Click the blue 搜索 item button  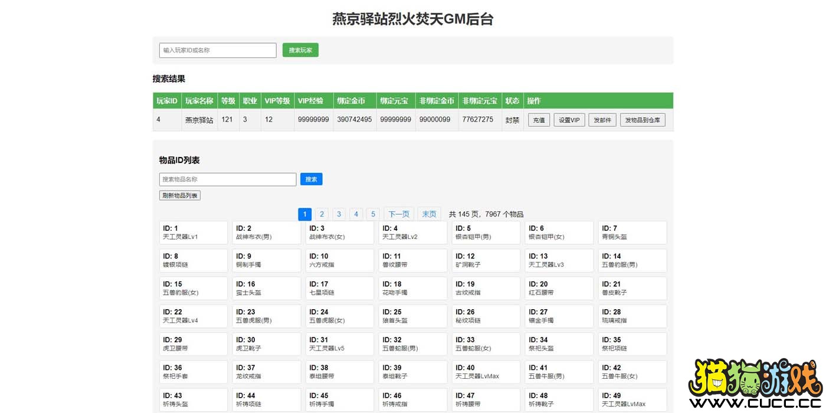312,179
